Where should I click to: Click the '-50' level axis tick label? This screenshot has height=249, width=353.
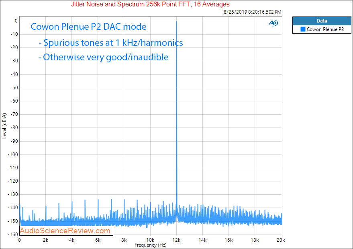coord(14,88)
